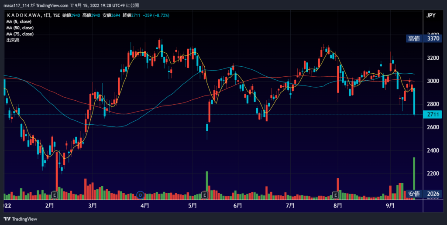This screenshot has height=225, width=447.
Task: Click the 5月 time axis label
Action: 193,205
